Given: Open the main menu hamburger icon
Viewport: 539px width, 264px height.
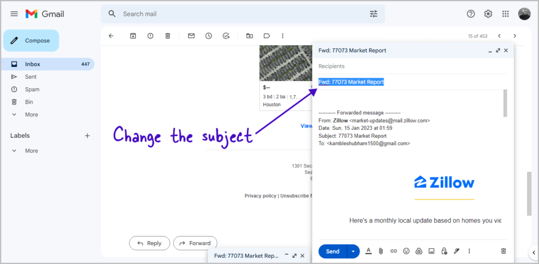Looking at the screenshot, I should [14, 14].
